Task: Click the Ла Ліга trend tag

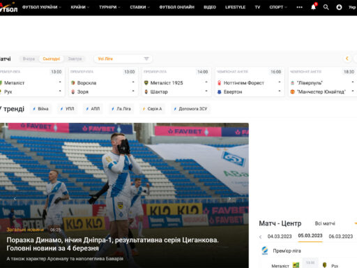Action: pyautogui.click(x=121, y=109)
